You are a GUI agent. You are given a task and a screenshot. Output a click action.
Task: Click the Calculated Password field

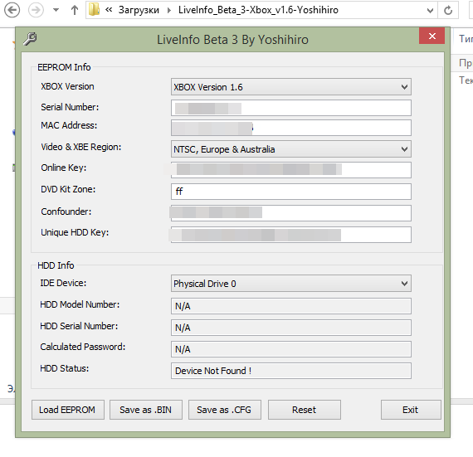[290, 349]
